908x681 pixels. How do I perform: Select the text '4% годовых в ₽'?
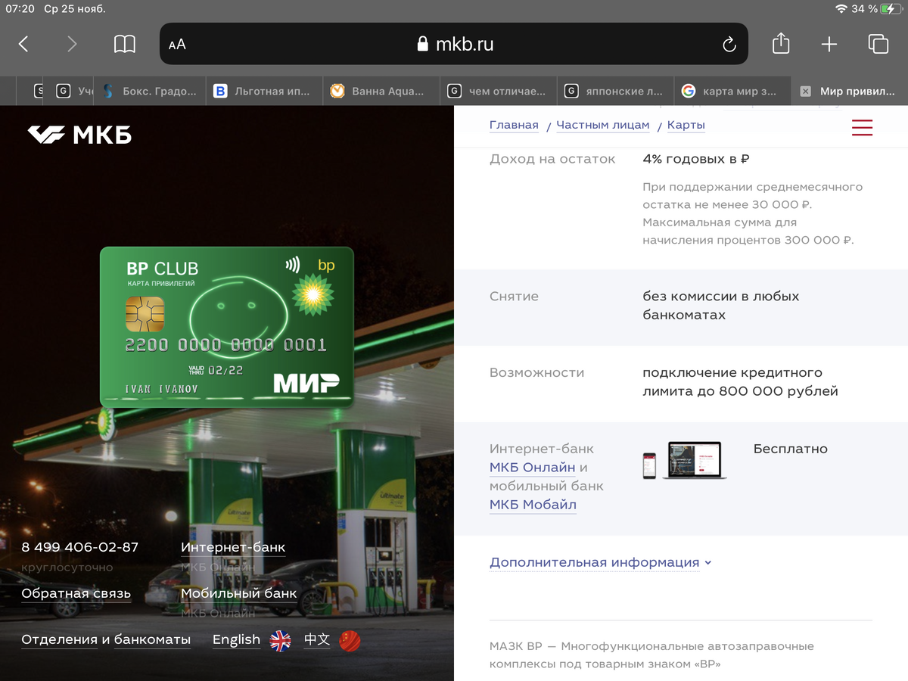tap(696, 159)
